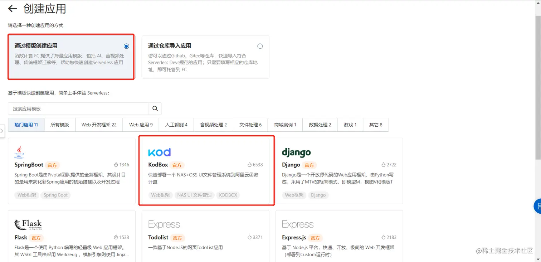541x262 pixels.
Task: Click the fire icon beside 2722
Action: pos(384,165)
